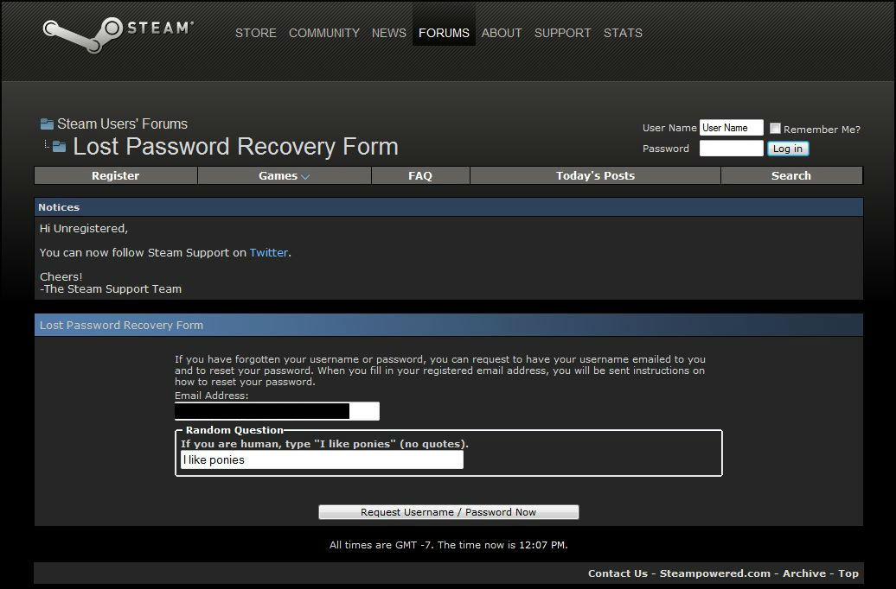Focus the Password input field
896x589 pixels.
pyautogui.click(x=732, y=149)
